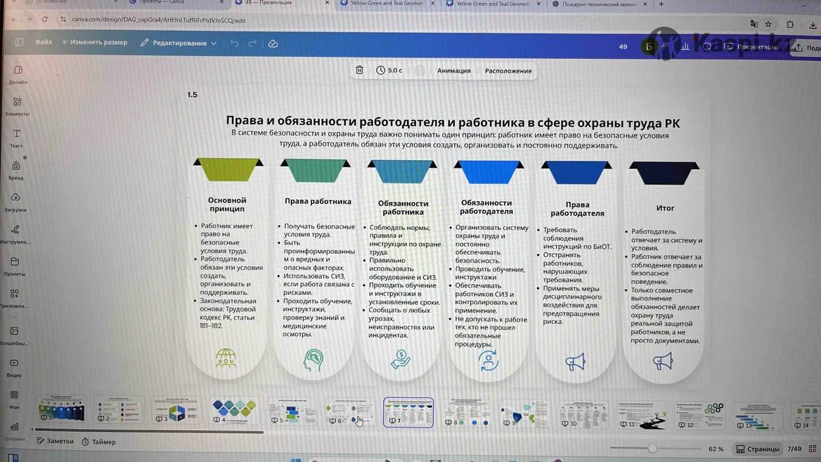This screenshot has width=821, height=462.
Task: Select slide 8 thumbnail in filmstrip
Action: point(465,411)
